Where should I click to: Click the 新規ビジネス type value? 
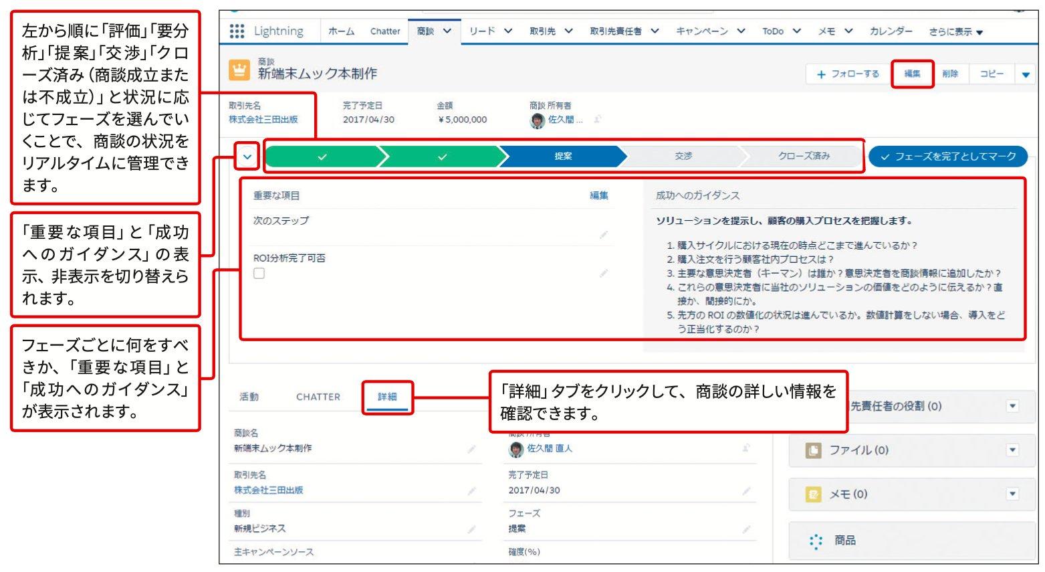point(260,529)
